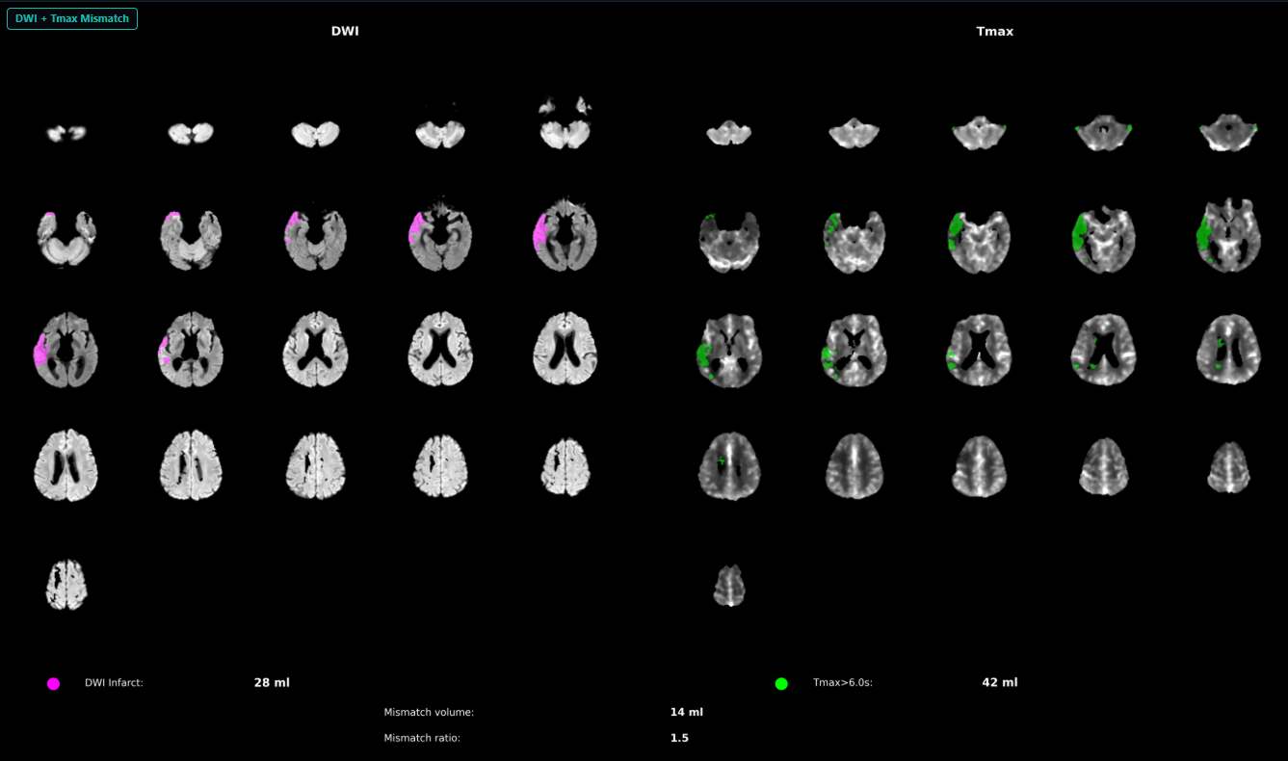
Task: Click the 28 ml infarct volume value
Action: pos(272,682)
